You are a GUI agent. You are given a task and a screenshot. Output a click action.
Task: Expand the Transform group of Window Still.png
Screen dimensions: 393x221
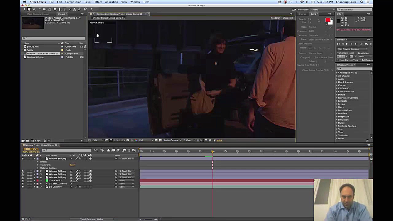(38, 165)
